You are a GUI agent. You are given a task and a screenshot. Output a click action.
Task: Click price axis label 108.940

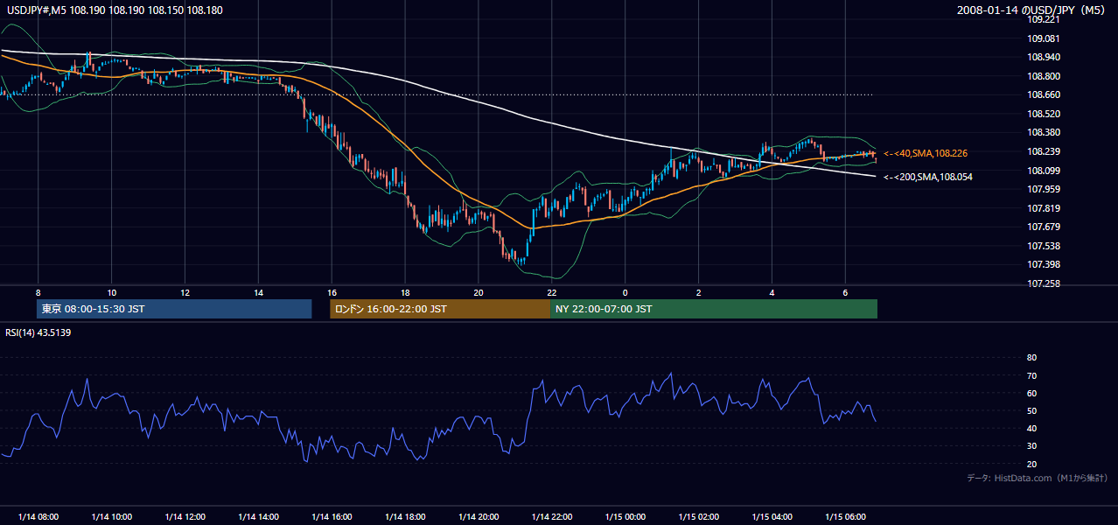pos(1044,57)
